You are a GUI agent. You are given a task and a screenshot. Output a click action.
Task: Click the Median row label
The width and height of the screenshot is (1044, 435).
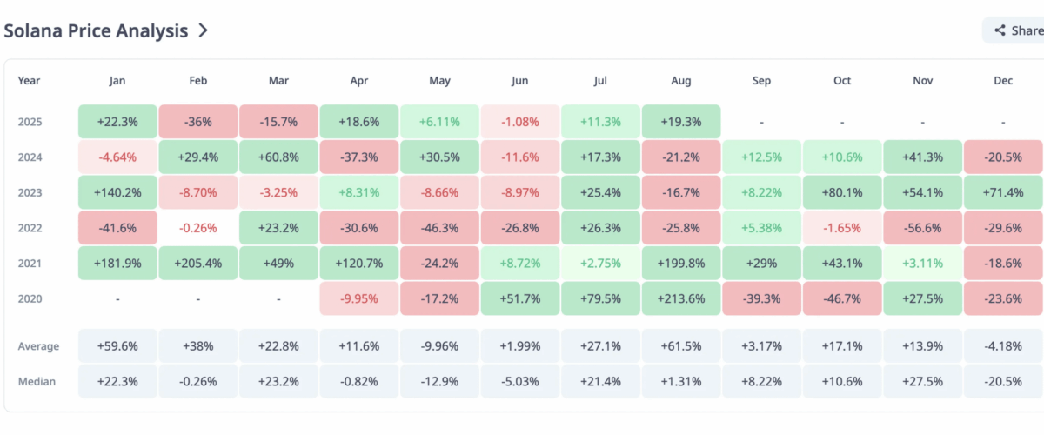[x=37, y=381]
